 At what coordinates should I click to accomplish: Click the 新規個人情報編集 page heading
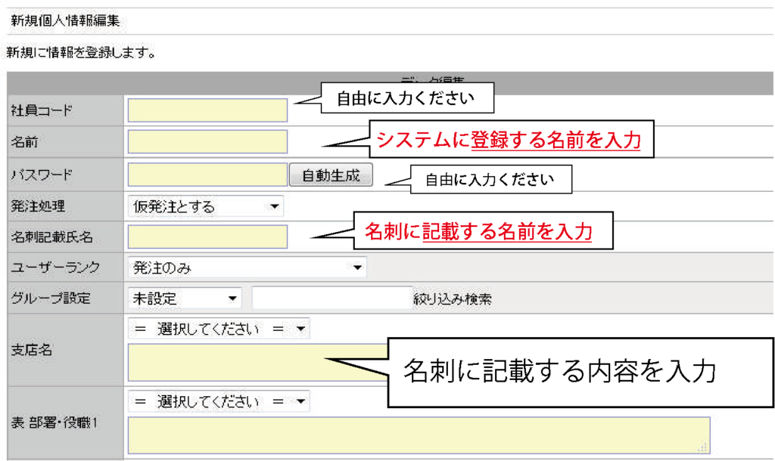point(65,21)
